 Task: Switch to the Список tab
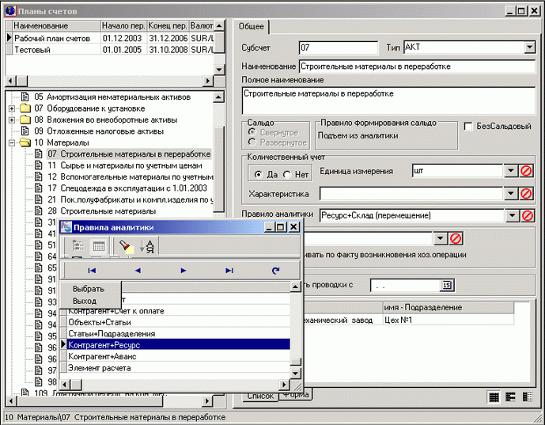click(x=260, y=397)
